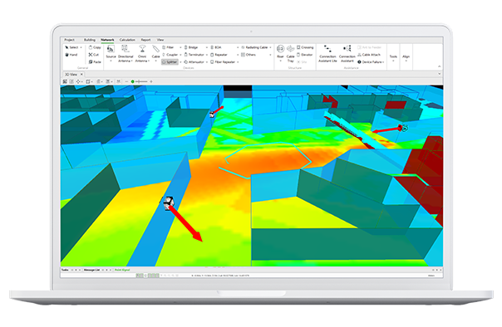Open the Others devices list
Image resolution: width=502 pixels, height=327 pixels.
coord(249,55)
